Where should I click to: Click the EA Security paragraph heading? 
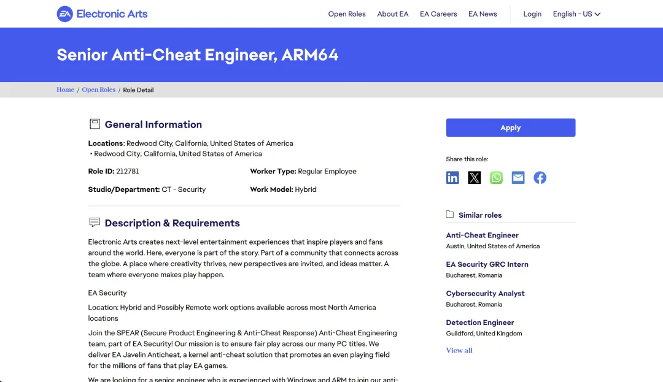[107, 293]
